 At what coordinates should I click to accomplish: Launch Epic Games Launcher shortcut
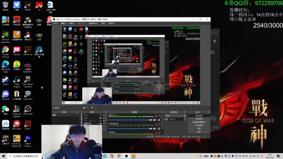click(x=28, y=82)
